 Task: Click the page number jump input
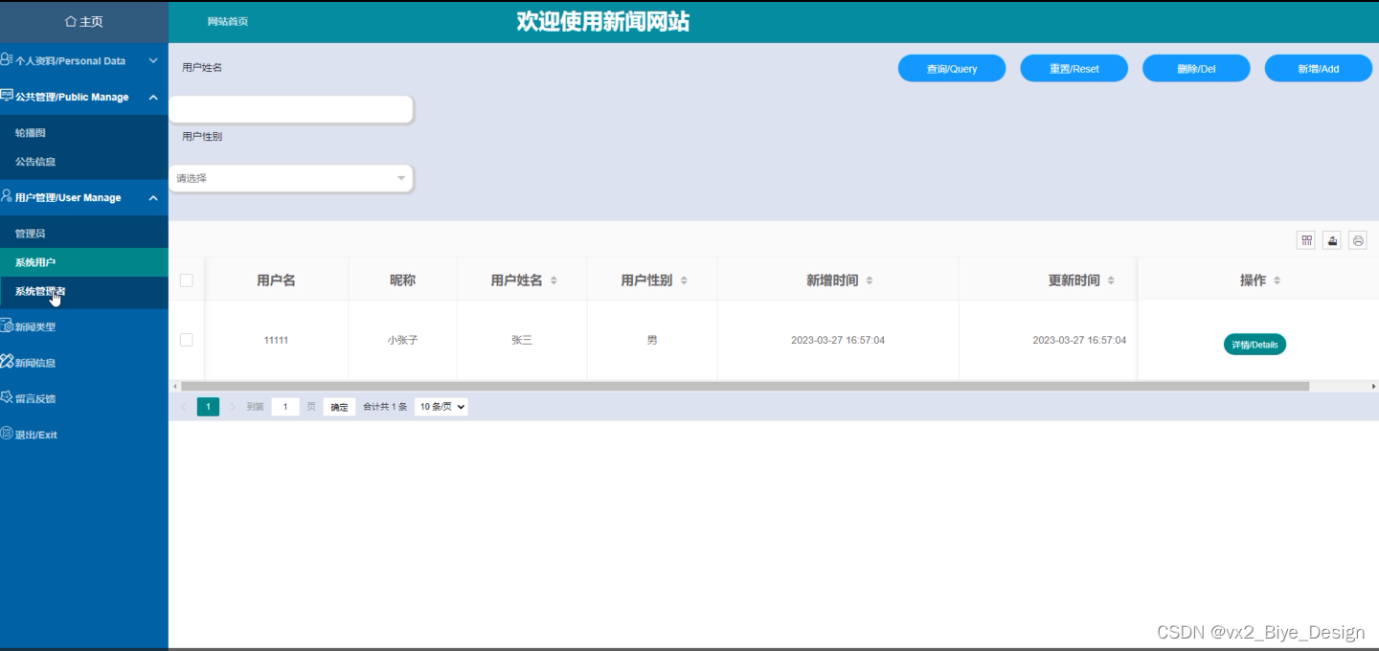coord(285,407)
